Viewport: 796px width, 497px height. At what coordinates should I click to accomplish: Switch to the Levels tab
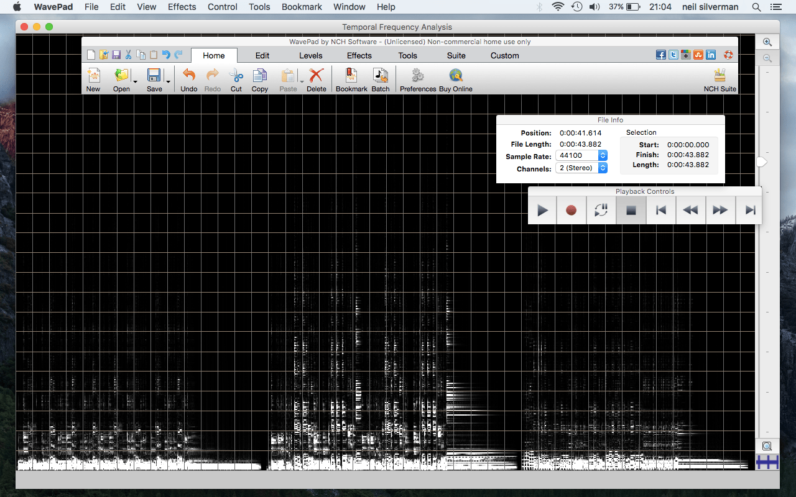coord(311,55)
